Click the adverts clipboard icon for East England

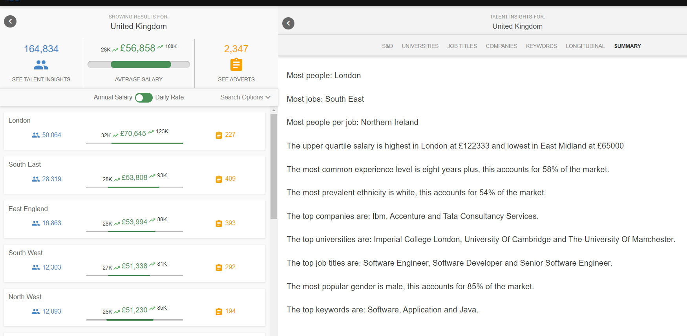pyautogui.click(x=219, y=224)
